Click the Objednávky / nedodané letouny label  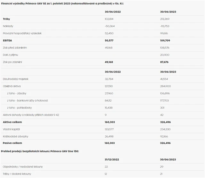[22, 166]
